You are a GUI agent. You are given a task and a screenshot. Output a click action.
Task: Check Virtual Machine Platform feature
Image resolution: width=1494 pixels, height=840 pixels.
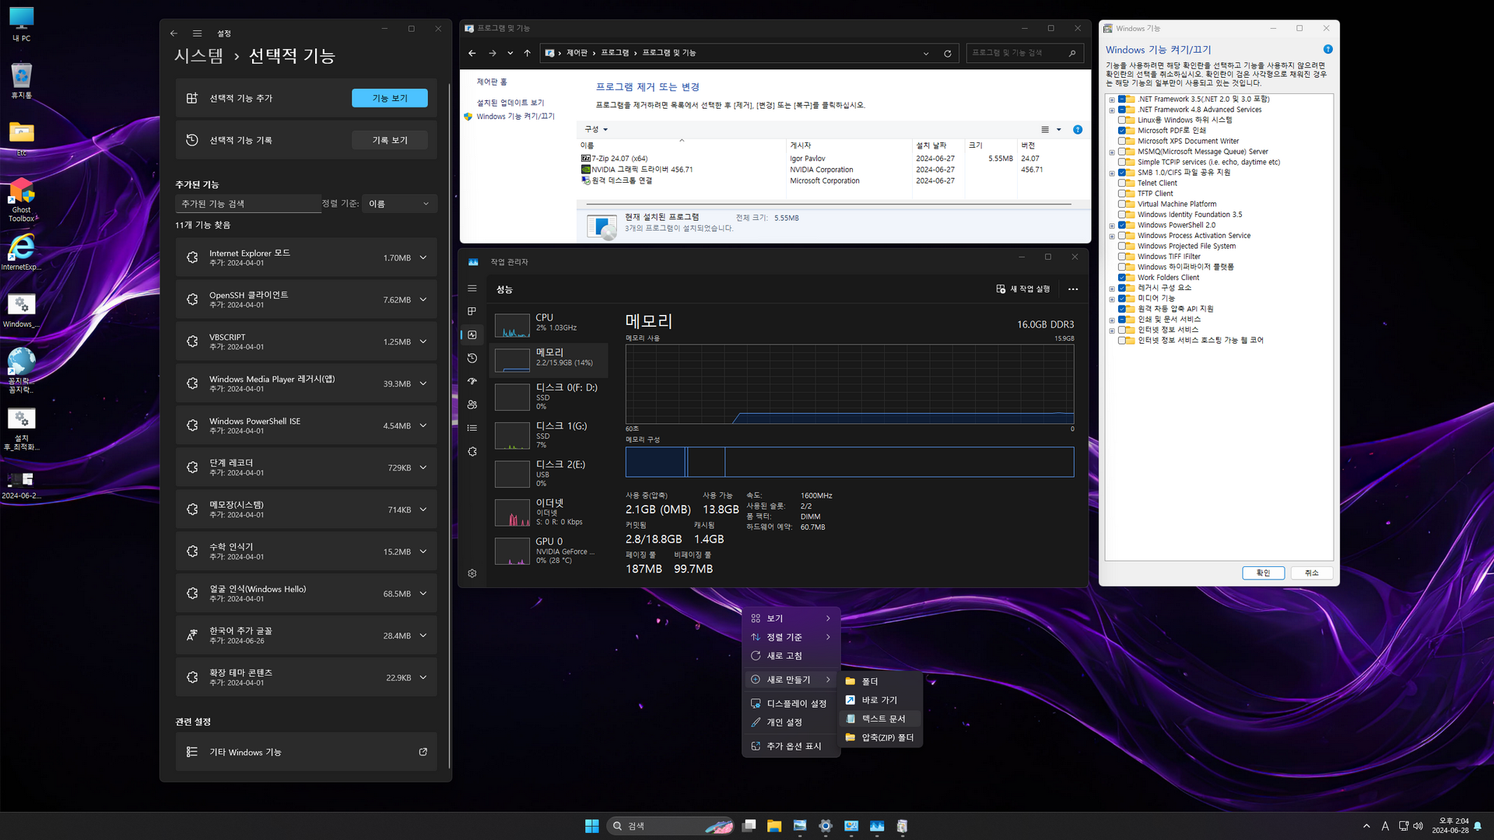(1122, 205)
